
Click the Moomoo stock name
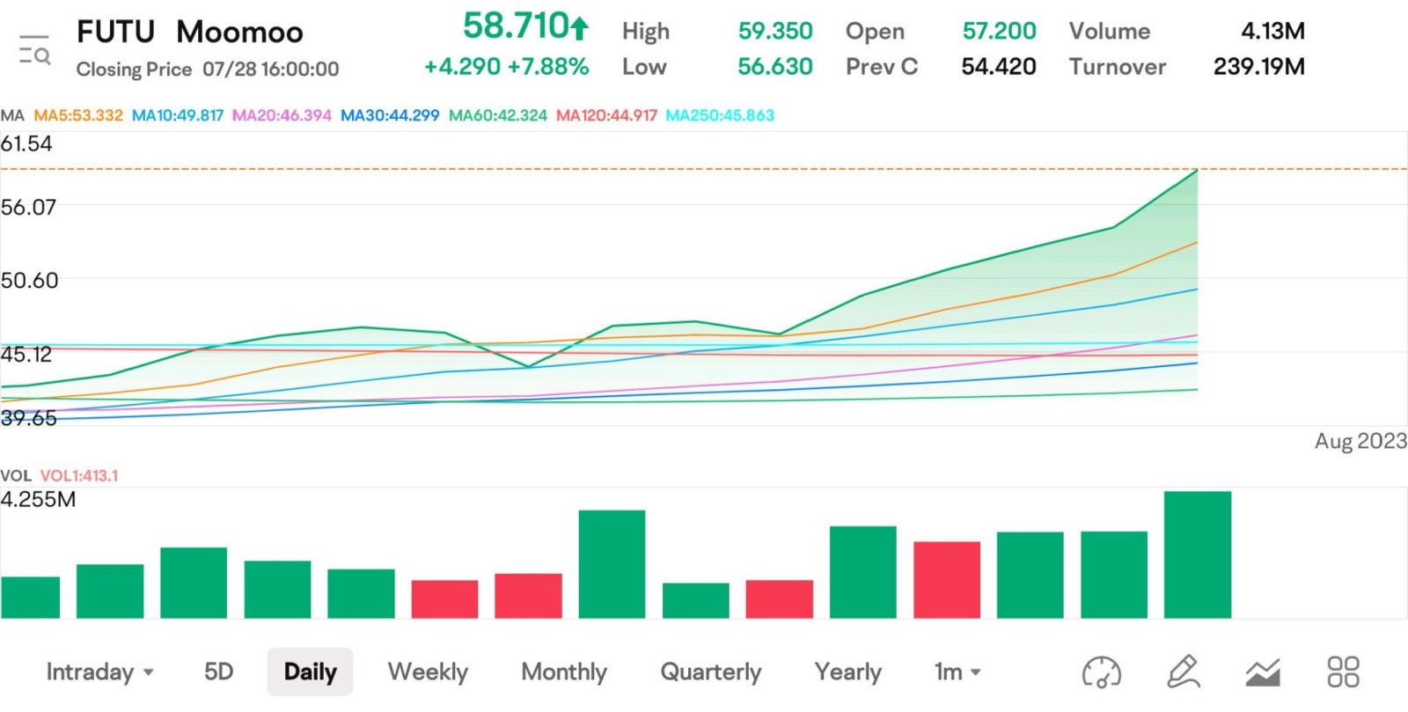[239, 32]
